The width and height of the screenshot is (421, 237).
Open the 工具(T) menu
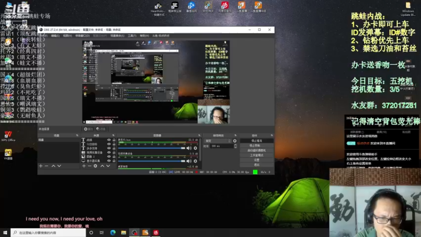132,36
